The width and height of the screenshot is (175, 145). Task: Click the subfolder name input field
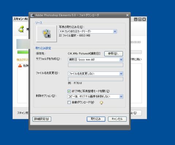(x=96, y=65)
